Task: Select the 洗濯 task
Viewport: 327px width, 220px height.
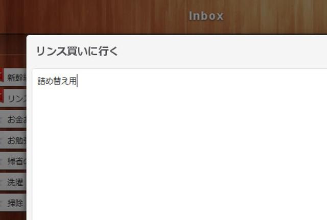Action: coord(15,182)
